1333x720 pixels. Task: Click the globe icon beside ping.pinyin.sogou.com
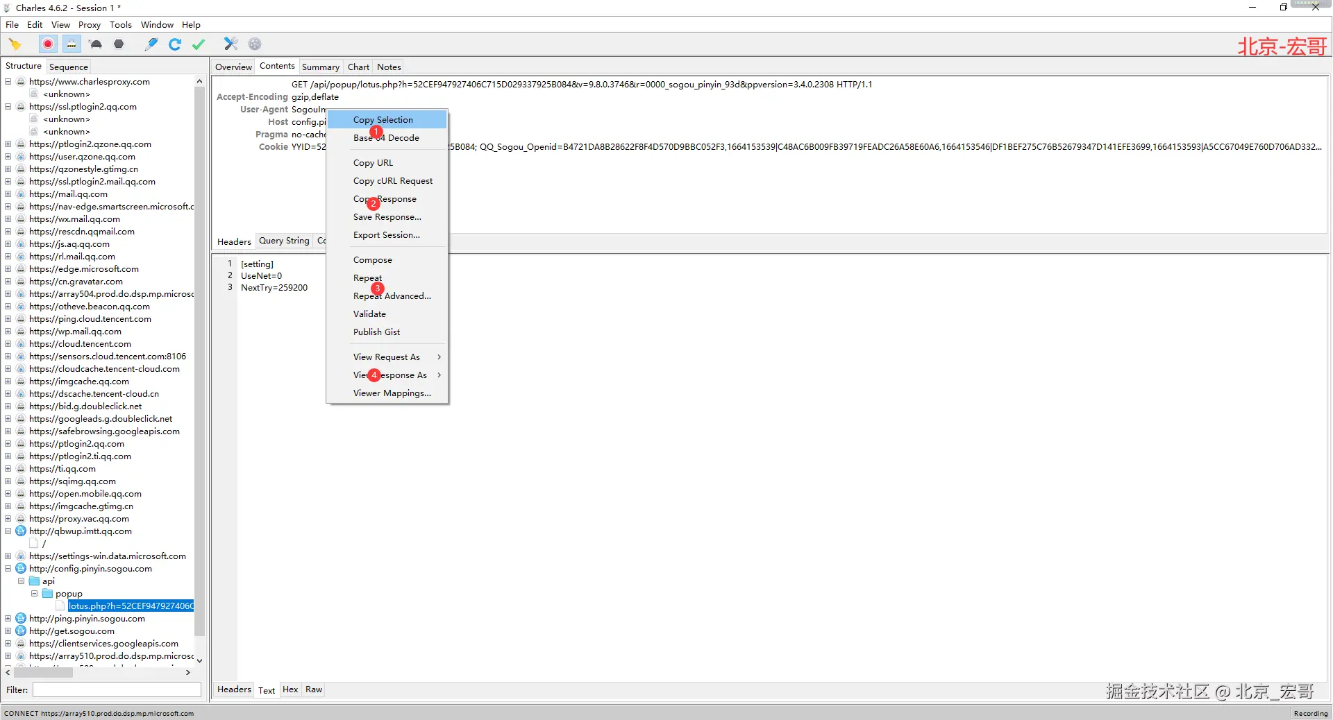click(x=21, y=619)
